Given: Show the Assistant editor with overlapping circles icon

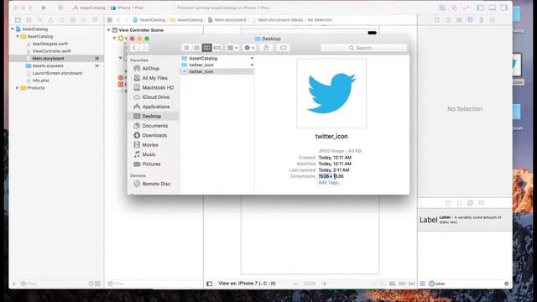Looking at the screenshot, I should pyautogui.click(x=454, y=8).
